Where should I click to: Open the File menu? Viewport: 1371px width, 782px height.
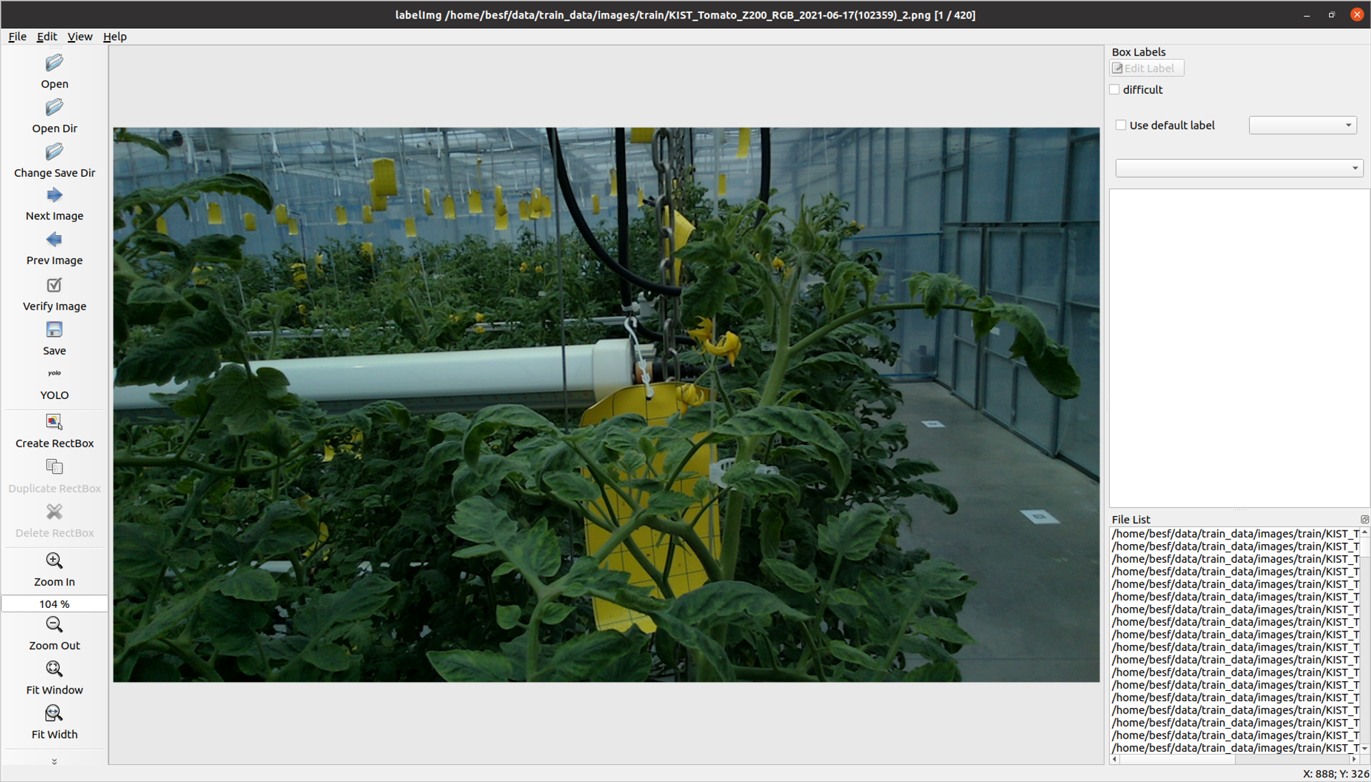coord(17,37)
